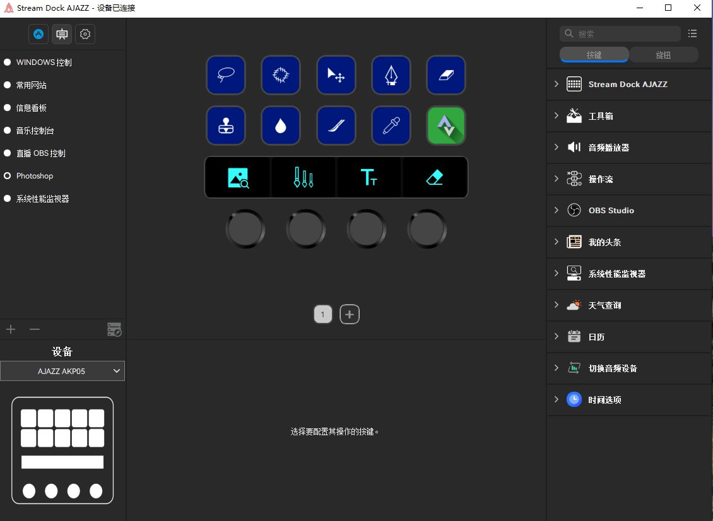Expand the 工具箱 category
This screenshot has height=521, width=713.
coord(628,116)
